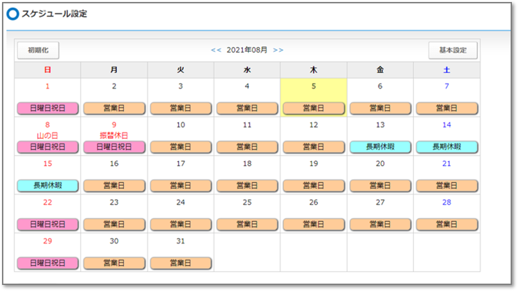Toggle 日曜日祝日 status on August 1
This screenshot has height=291, width=518.
48,108
